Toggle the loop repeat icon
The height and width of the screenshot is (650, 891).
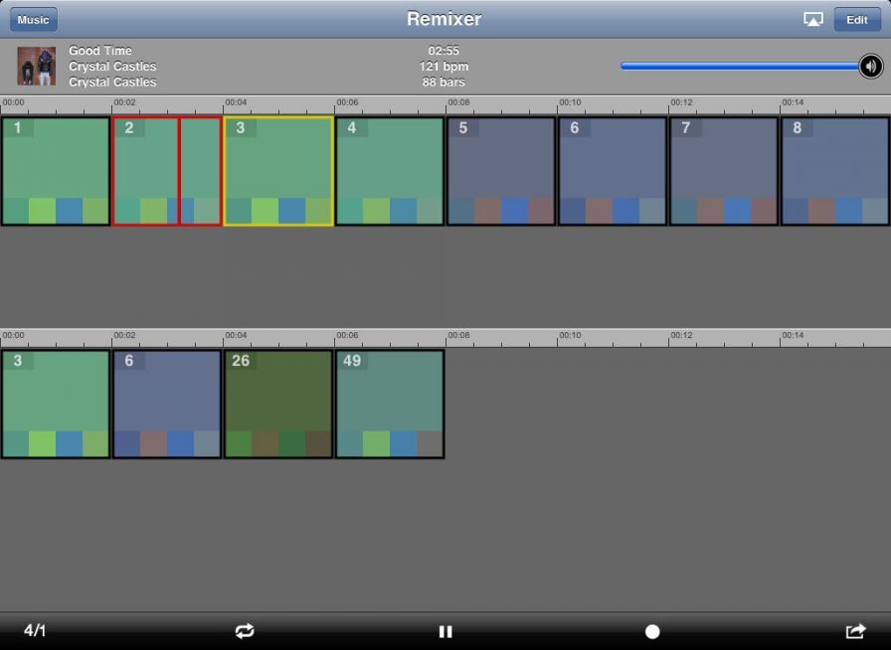tap(245, 631)
